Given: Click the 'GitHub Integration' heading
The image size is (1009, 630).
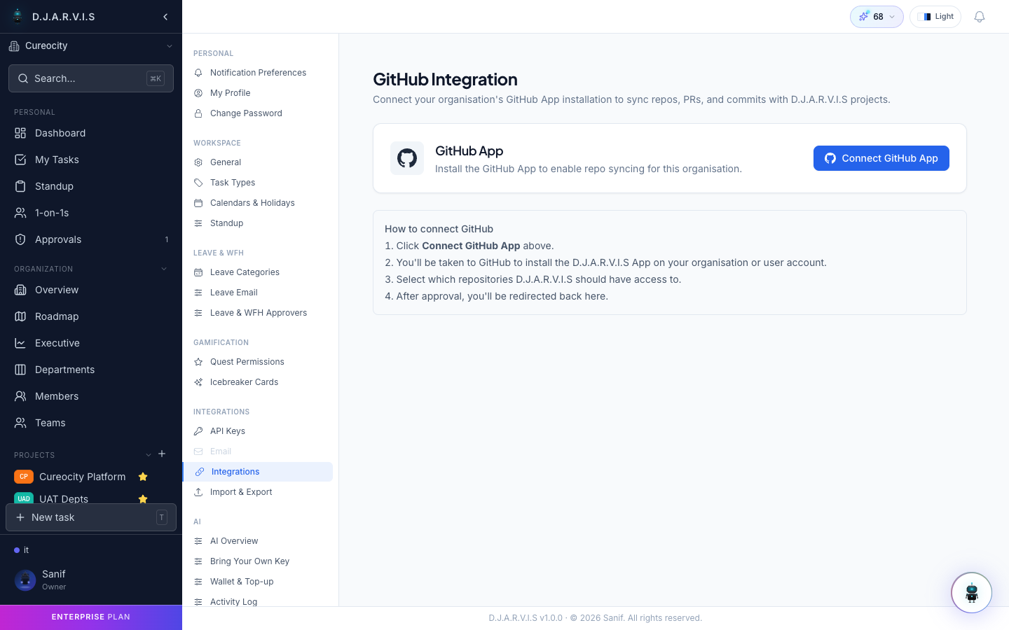Looking at the screenshot, I should pyautogui.click(x=445, y=80).
